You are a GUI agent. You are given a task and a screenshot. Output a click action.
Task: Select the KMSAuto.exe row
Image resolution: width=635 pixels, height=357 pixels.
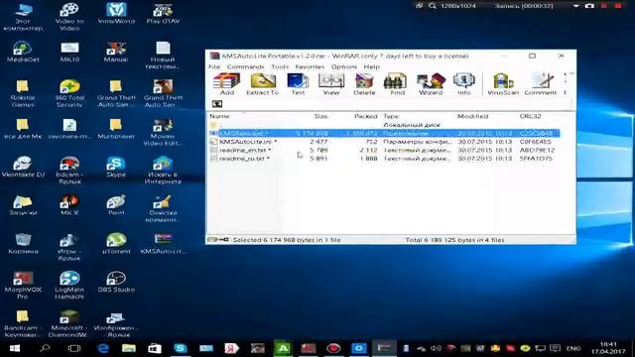(x=384, y=133)
